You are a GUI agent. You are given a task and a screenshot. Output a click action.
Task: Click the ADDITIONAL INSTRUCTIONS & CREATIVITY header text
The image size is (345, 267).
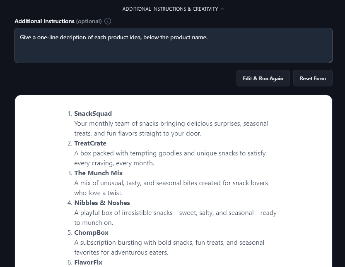click(x=170, y=9)
